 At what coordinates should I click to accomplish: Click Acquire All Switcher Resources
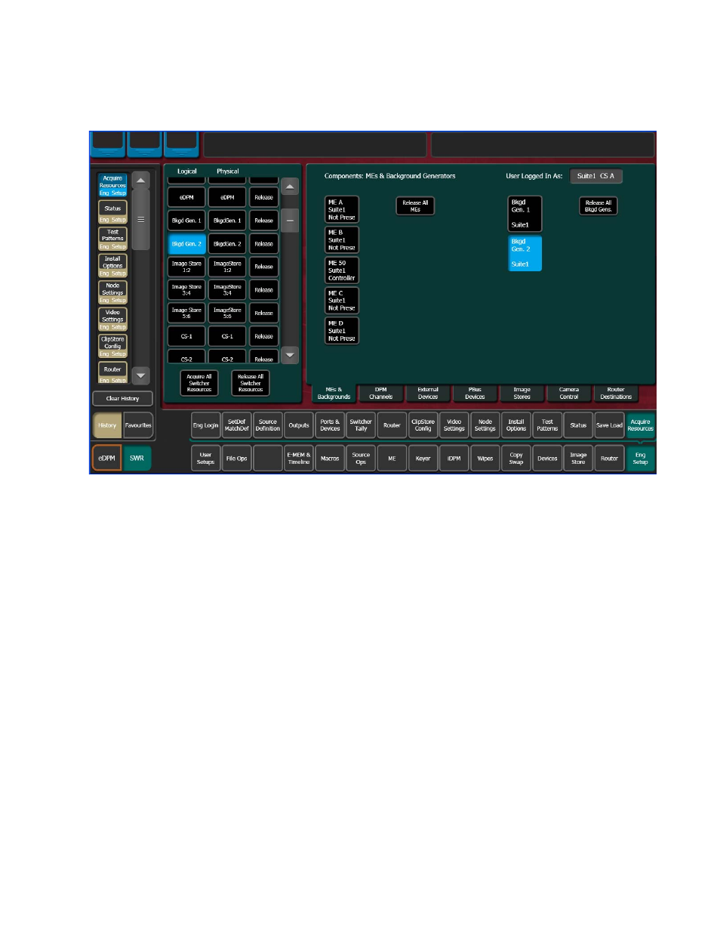(x=199, y=383)
